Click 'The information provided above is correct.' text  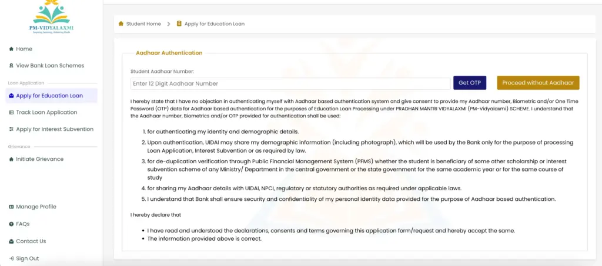[x=204, y=238]
